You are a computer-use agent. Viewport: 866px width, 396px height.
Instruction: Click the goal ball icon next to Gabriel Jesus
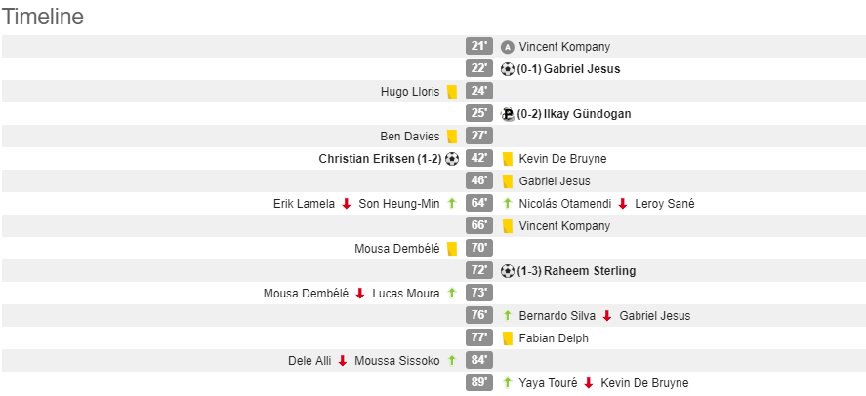[x=507, y=68]
